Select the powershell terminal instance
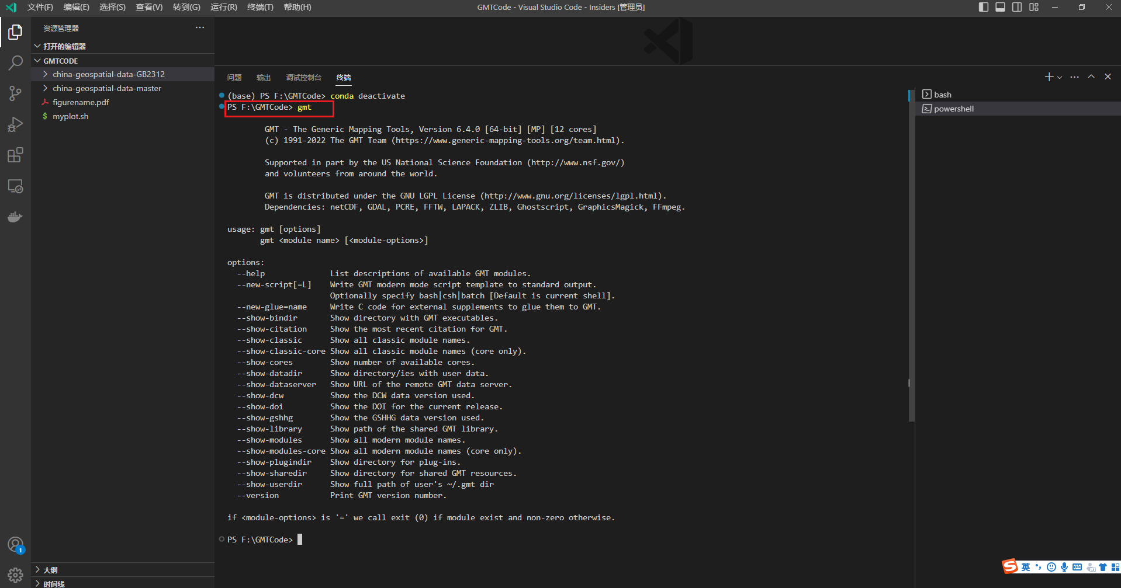This screenshot has width=1121, height=588. point(1018,109)
